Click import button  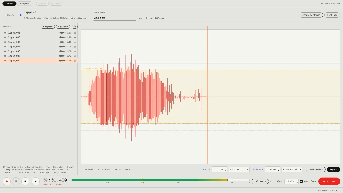48,27
